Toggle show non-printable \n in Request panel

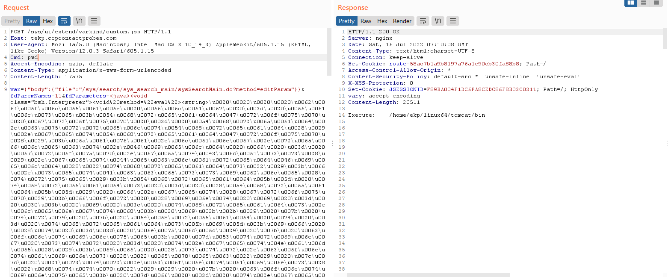[79, 21]
